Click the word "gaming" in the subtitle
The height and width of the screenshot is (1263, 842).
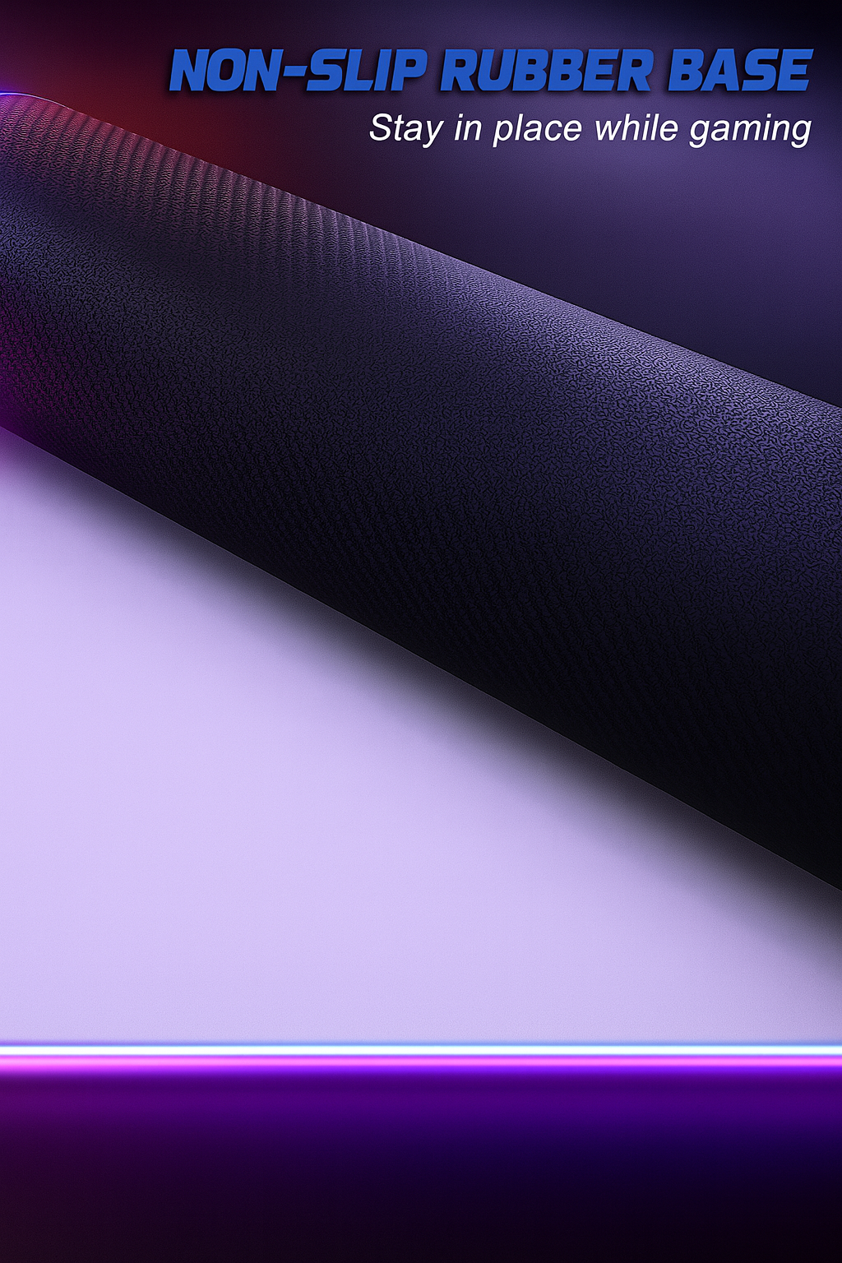pos(750,130)
